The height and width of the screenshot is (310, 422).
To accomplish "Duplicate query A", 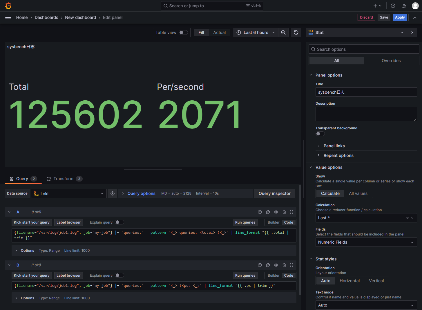I will [x=268, y=212].
